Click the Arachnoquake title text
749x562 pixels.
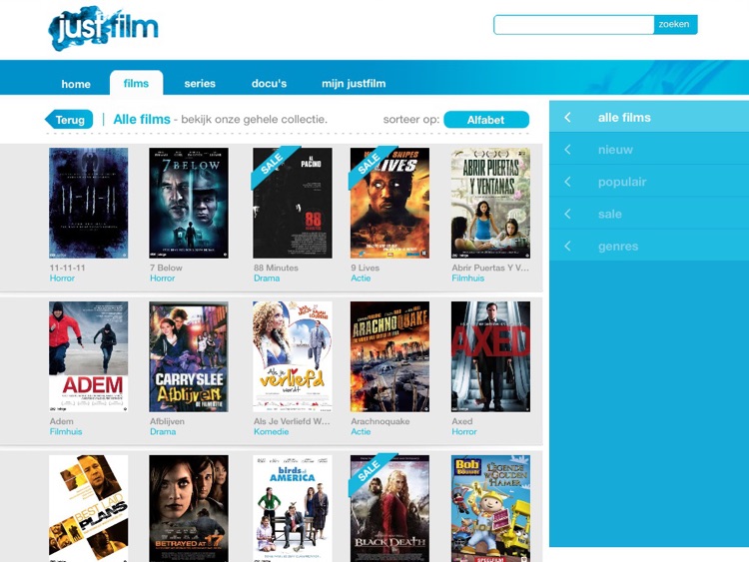(380, 421)
